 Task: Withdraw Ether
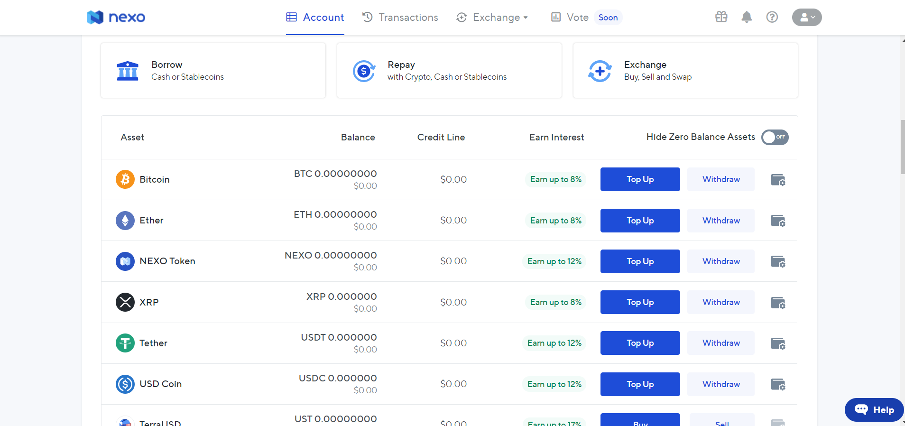click(x=721, y=221)
